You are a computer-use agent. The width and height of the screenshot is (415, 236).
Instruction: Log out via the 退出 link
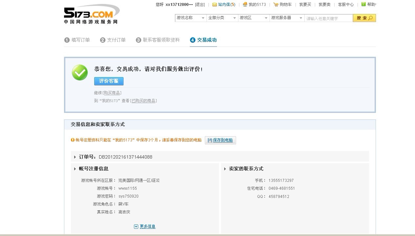point(199,4)
